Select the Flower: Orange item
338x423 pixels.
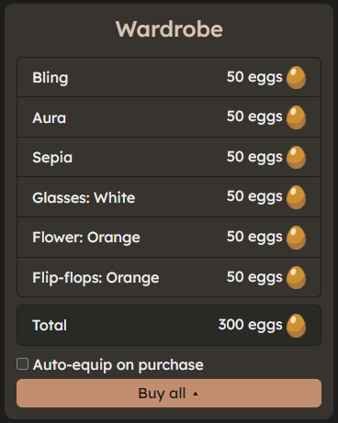[x=169, y=238]
